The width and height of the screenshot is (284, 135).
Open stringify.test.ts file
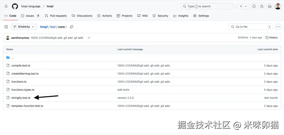tap(21, 98)
